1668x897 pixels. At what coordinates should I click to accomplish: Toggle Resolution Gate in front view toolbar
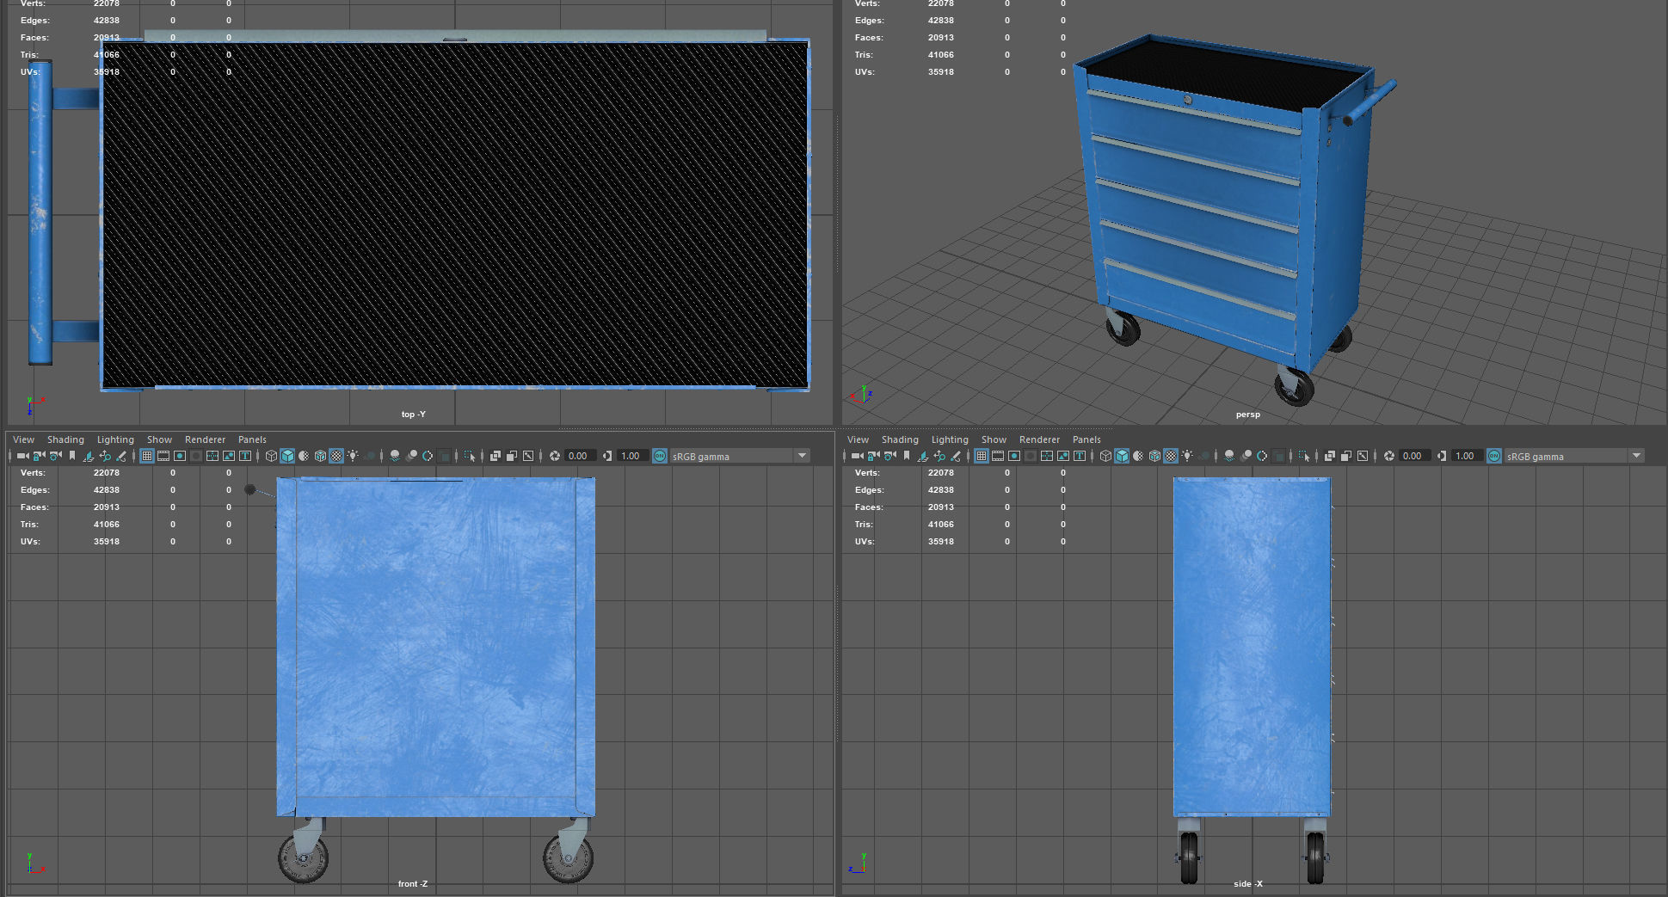pos(180,456)
